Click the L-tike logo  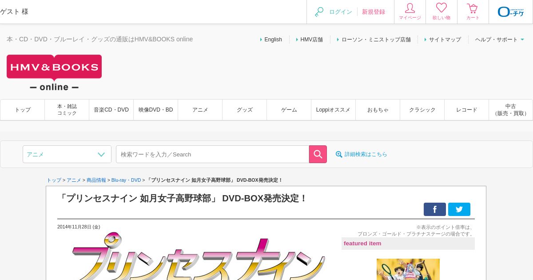511,12
